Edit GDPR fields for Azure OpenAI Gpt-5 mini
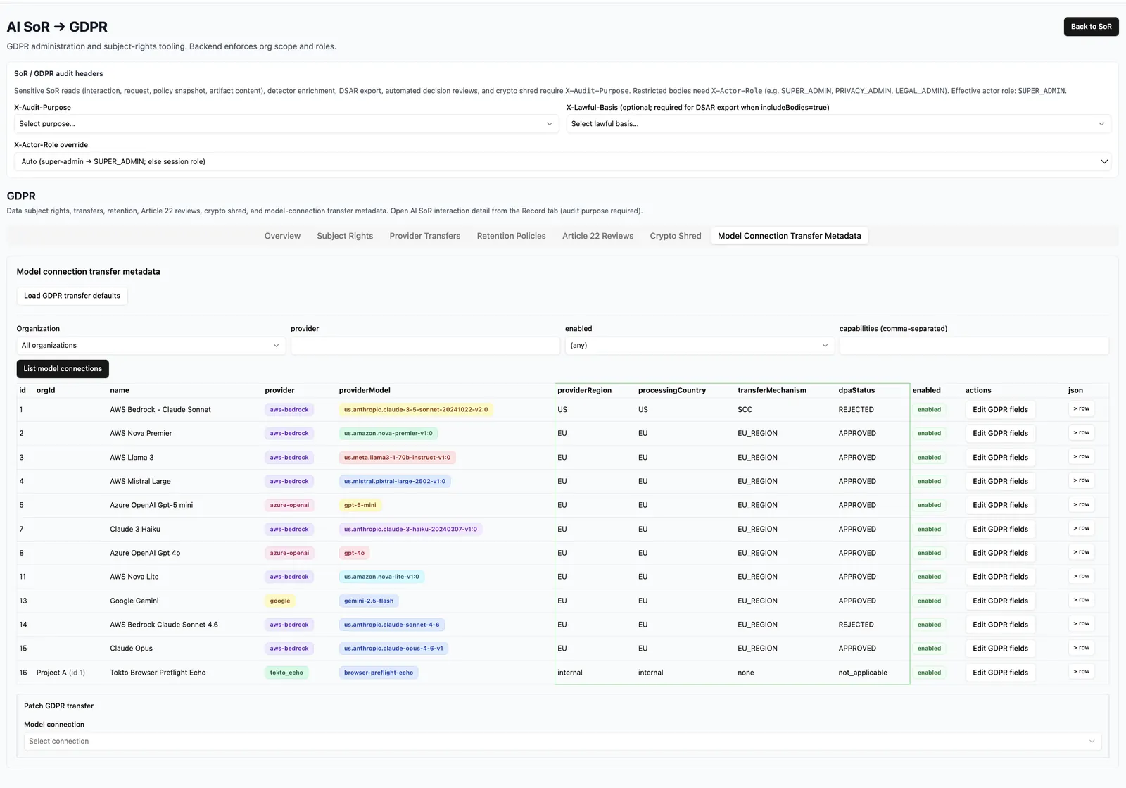 pyautogui.click(x=1000, y=506)
